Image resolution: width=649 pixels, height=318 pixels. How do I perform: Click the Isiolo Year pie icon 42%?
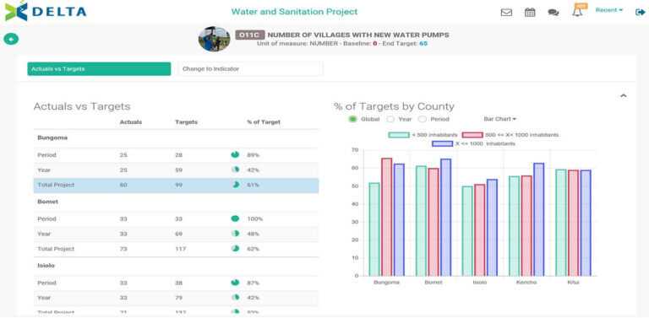pyautogui.click(x=235, y=298)
